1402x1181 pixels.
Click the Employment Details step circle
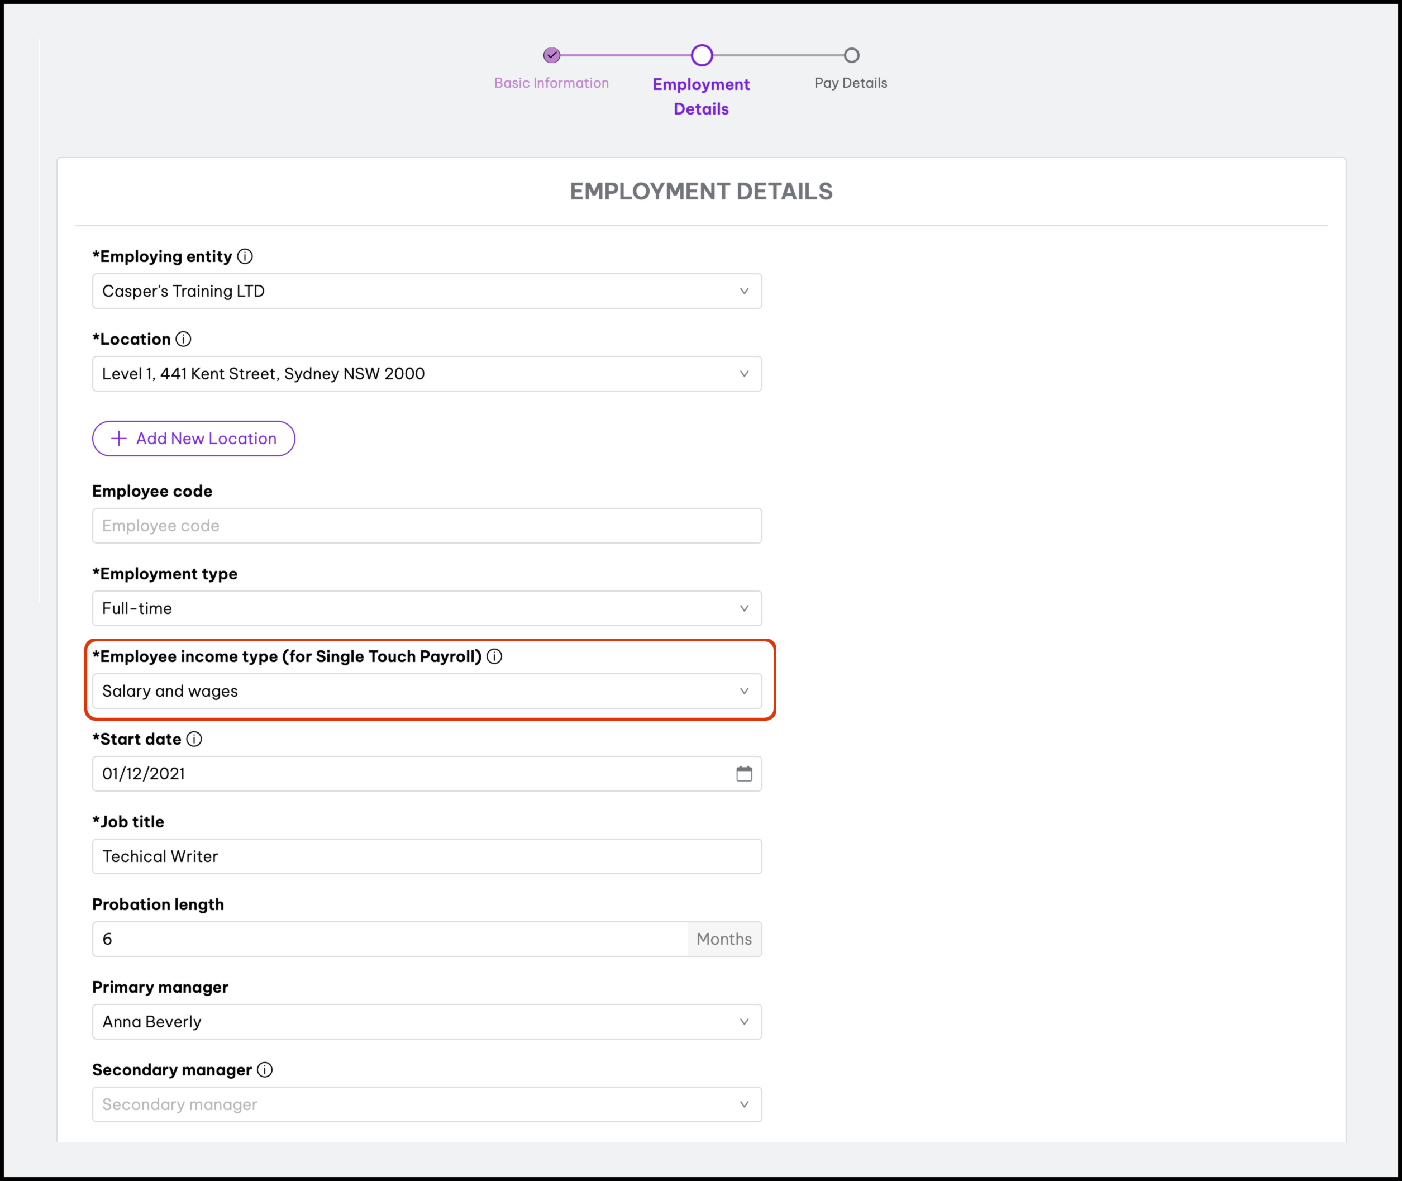702,55
